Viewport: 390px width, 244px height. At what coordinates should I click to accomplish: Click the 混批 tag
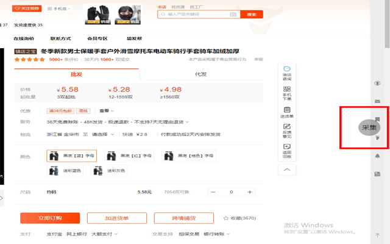coord(83,111)
